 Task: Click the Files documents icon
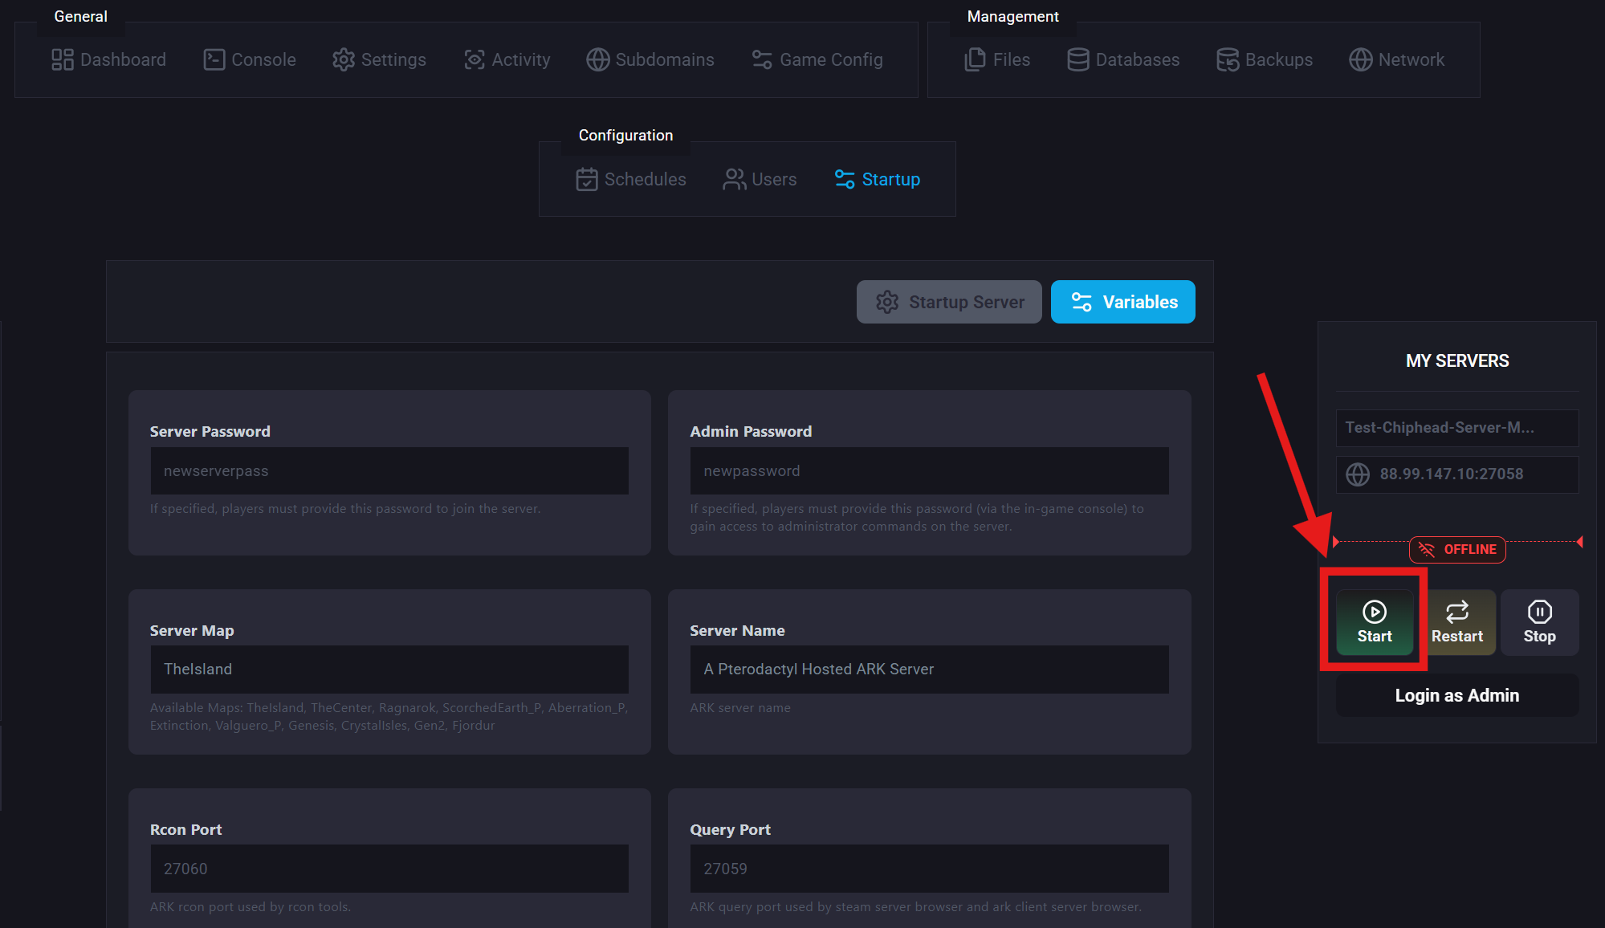[975, 59]
